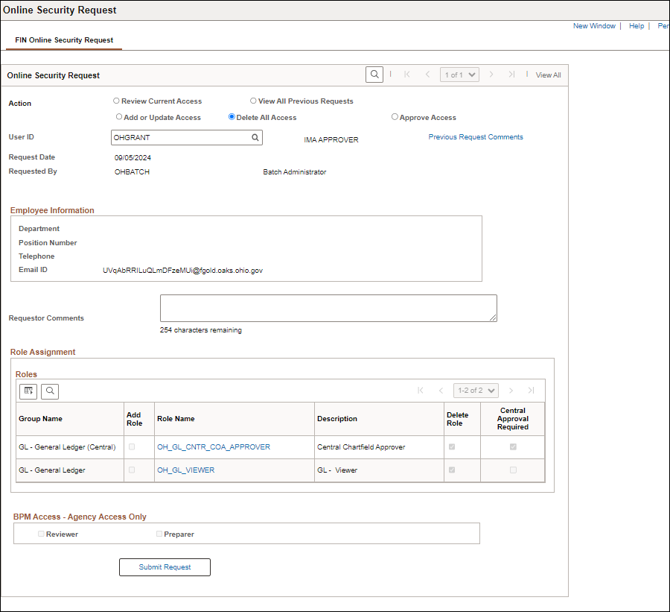Viewport: 670px width, 612px height.
Task: Expand the 1-2 of 2 rows dropdown
Action: 476,391
